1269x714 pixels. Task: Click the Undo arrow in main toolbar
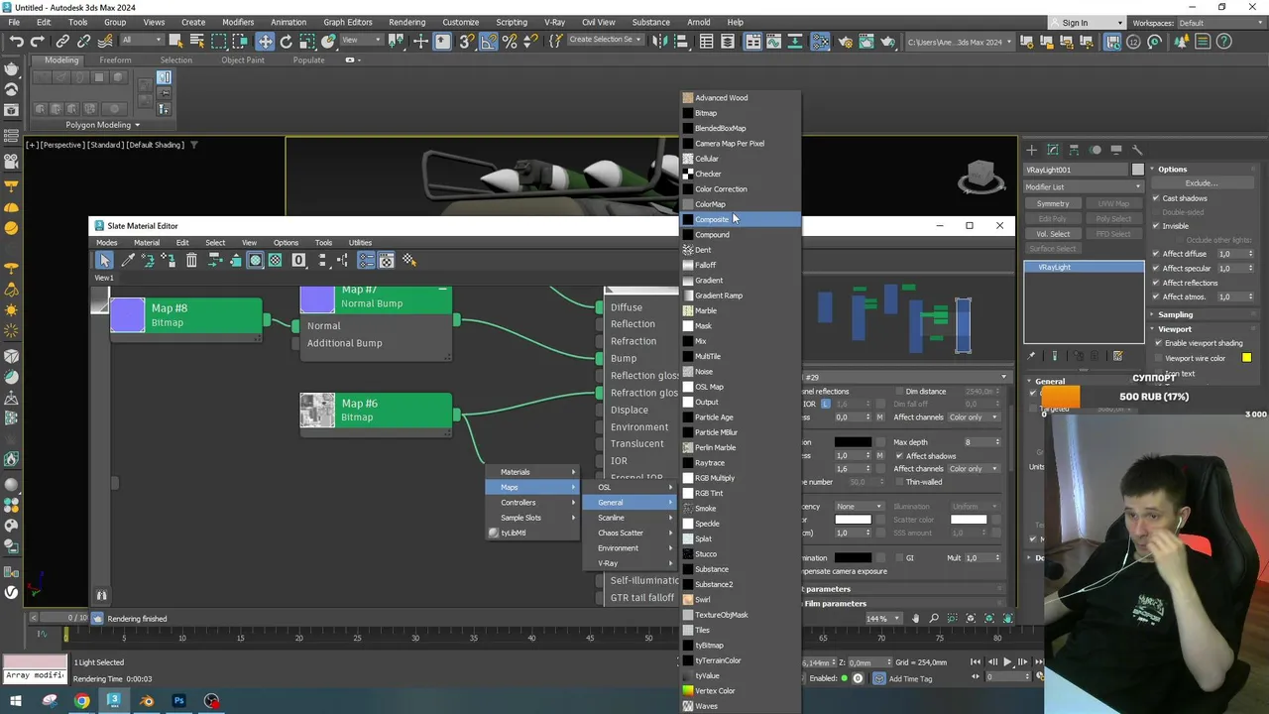tap(16, 41)
